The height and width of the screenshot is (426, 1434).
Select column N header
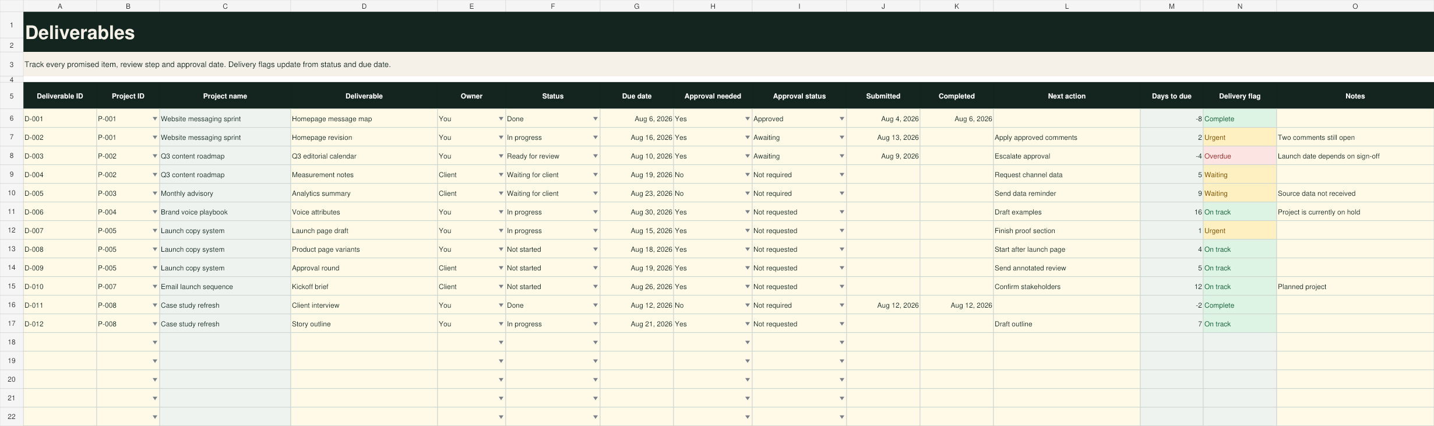click(1239, 6)
